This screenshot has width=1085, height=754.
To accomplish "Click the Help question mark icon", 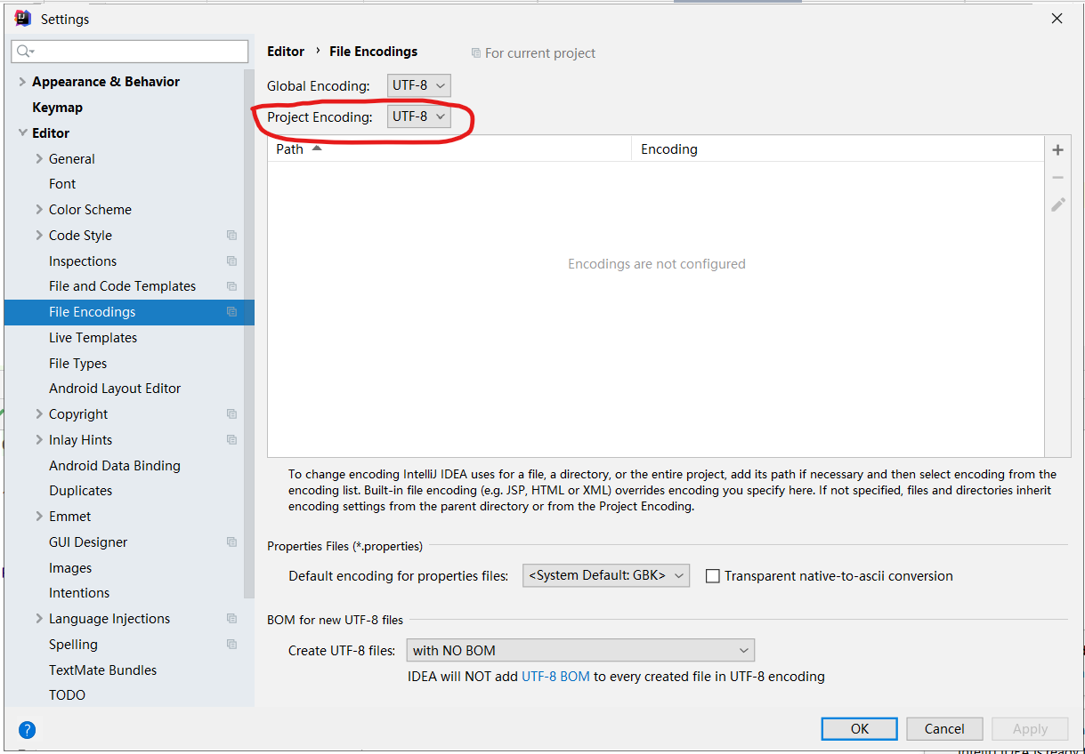I will pos(28,731).
